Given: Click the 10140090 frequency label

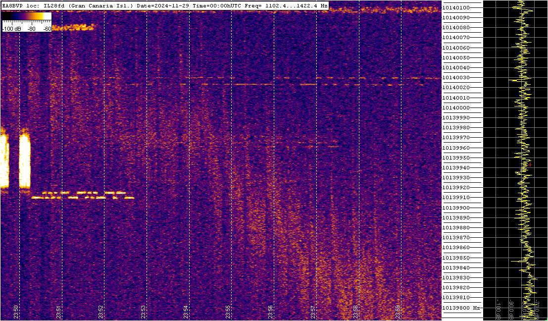Looking at the screenshot, I should pos(456,17).
